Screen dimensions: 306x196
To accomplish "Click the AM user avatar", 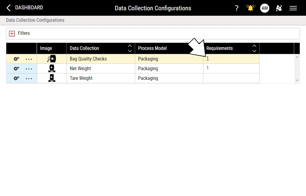I will click(265, 8).
